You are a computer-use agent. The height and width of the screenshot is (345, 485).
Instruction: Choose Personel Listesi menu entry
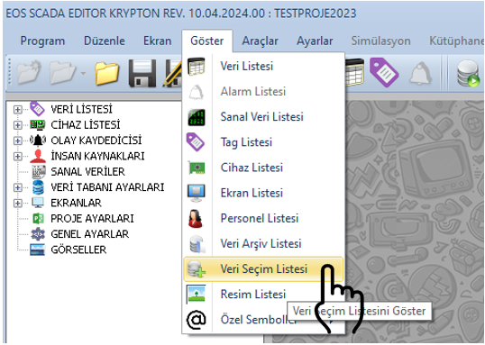tap(263, 218)
